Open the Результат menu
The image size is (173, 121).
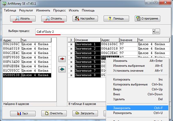click(x=26, y=10)
